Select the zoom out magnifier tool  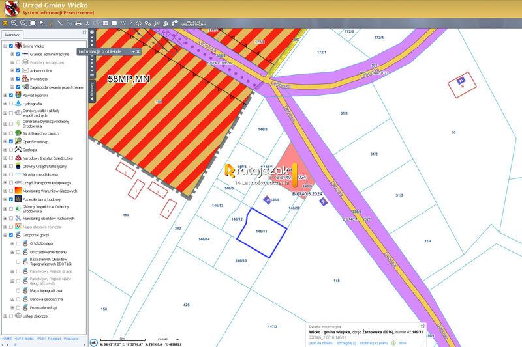23,23
